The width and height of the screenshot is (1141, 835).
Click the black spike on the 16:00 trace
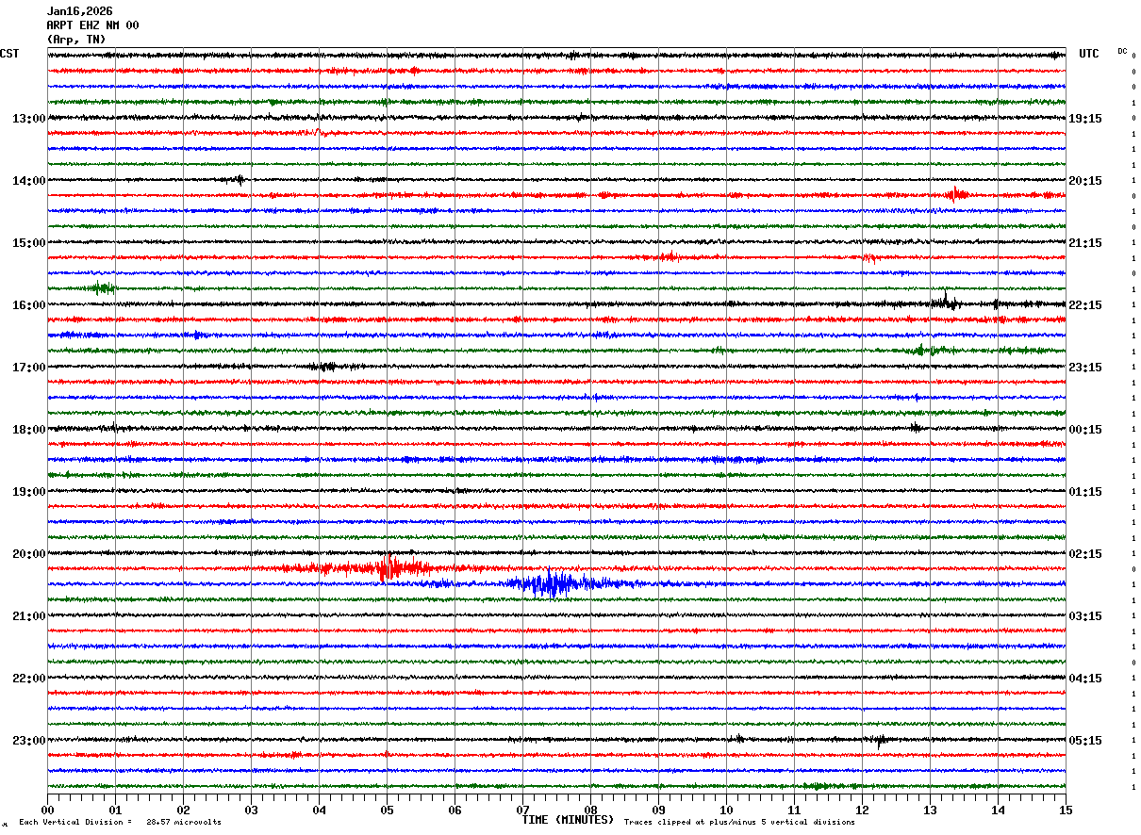coord(946,301)
